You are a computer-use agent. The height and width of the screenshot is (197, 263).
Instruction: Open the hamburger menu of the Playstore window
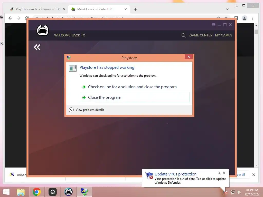tap(213, 25)
